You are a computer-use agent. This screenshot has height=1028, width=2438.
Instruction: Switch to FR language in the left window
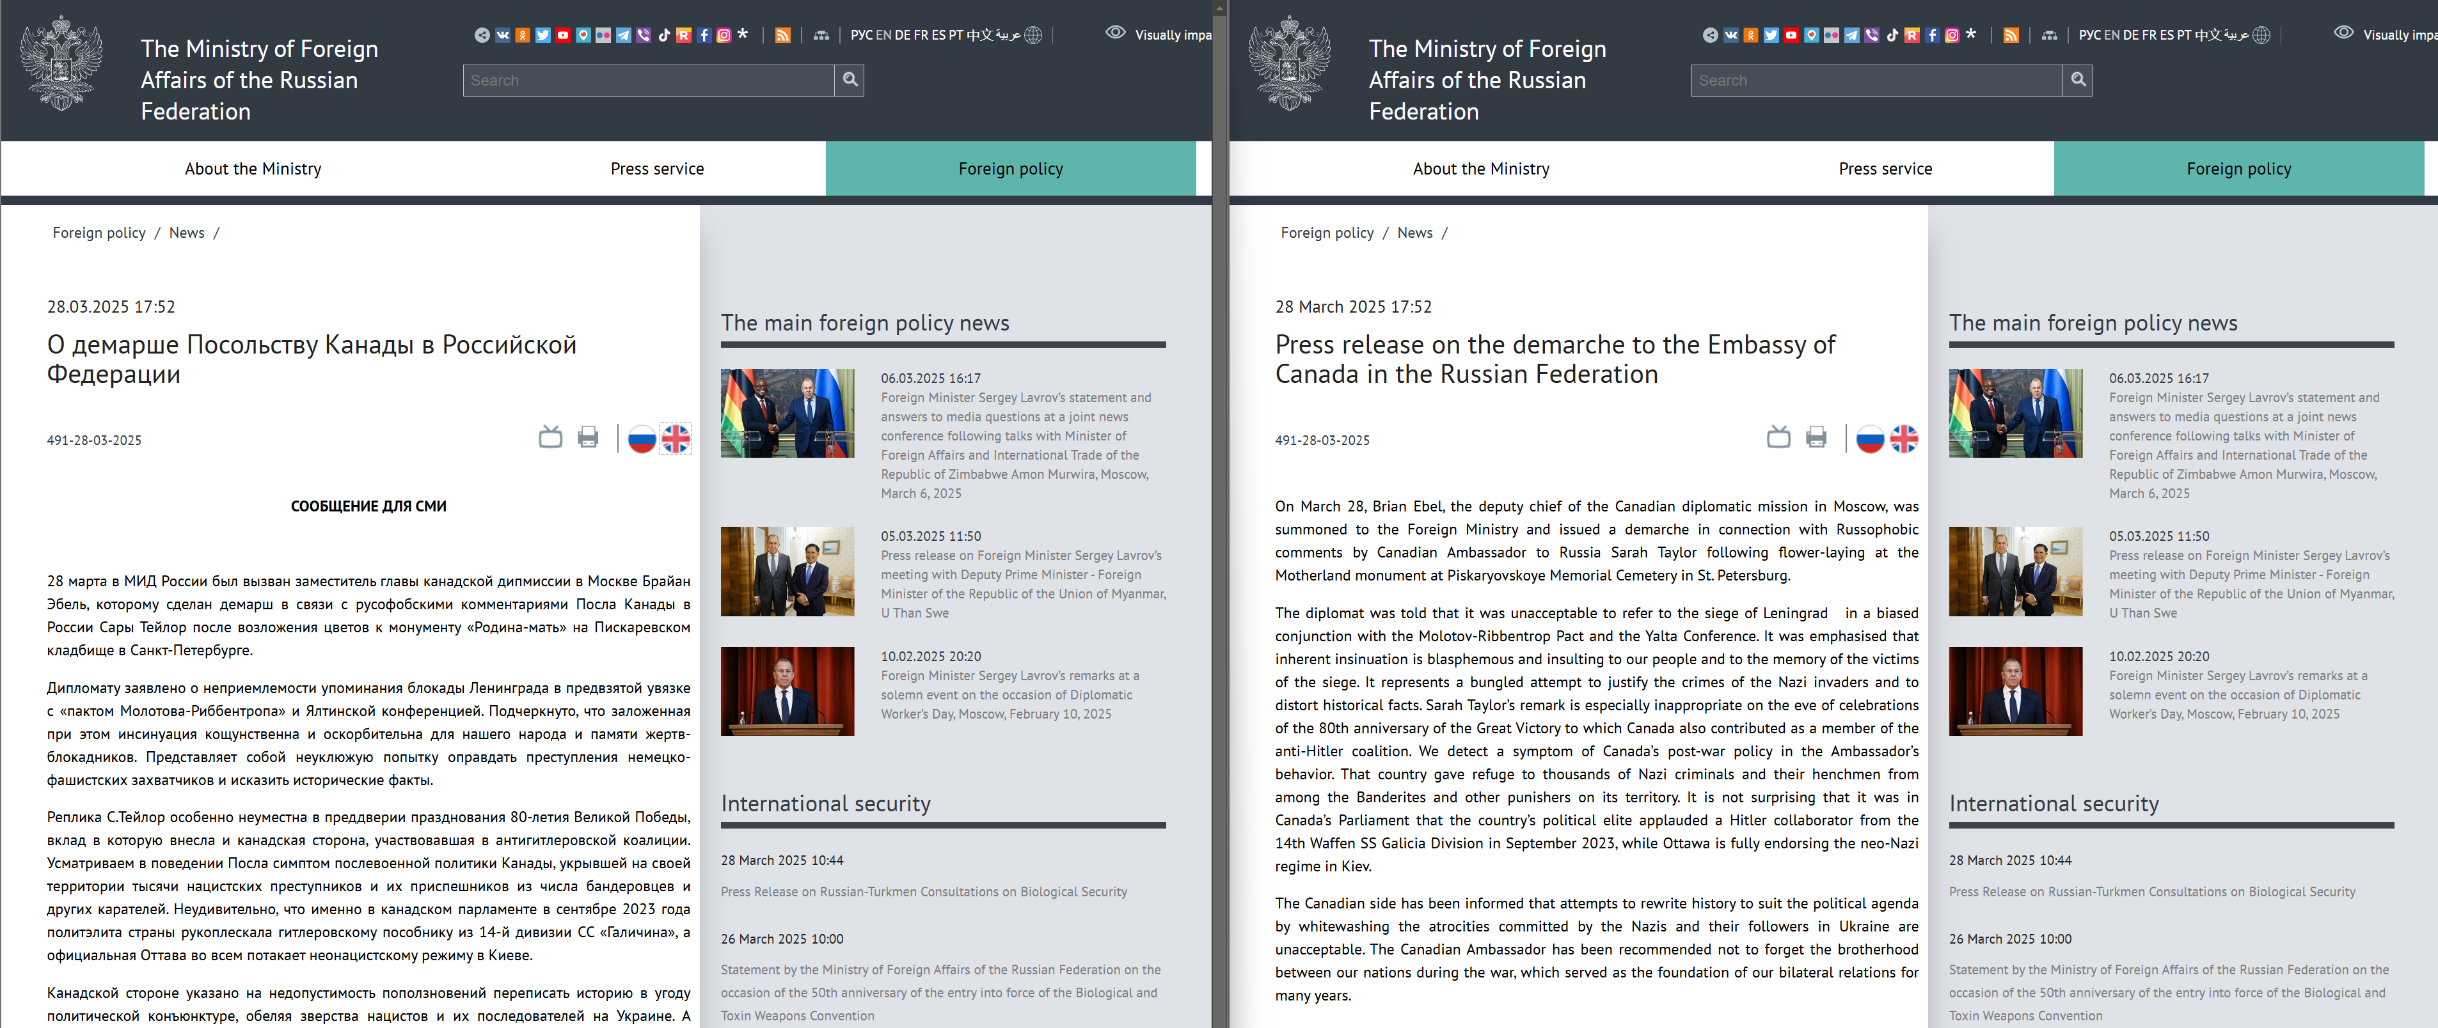(x=921, y=35)
